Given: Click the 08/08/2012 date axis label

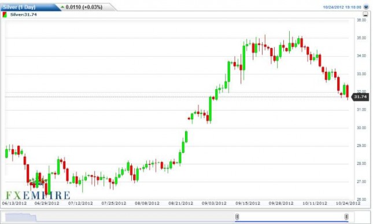Looking at the screenshot, I should point(147,203).
